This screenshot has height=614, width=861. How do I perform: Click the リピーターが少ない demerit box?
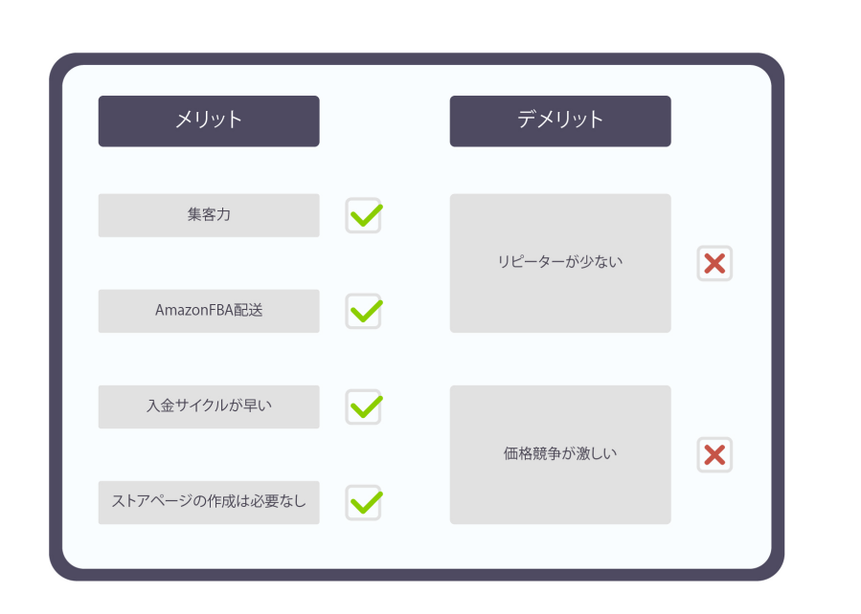click(x=560, y=263)
